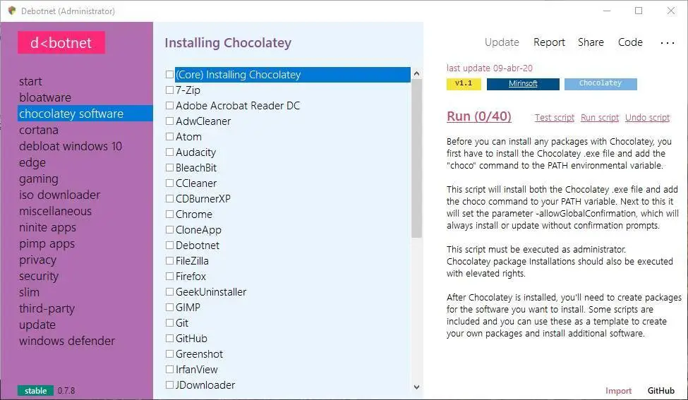Screen dimensions: 688x400
Task: Click the 0.7.8 version text
Action: pyautogui.click(x=66, y=391)
